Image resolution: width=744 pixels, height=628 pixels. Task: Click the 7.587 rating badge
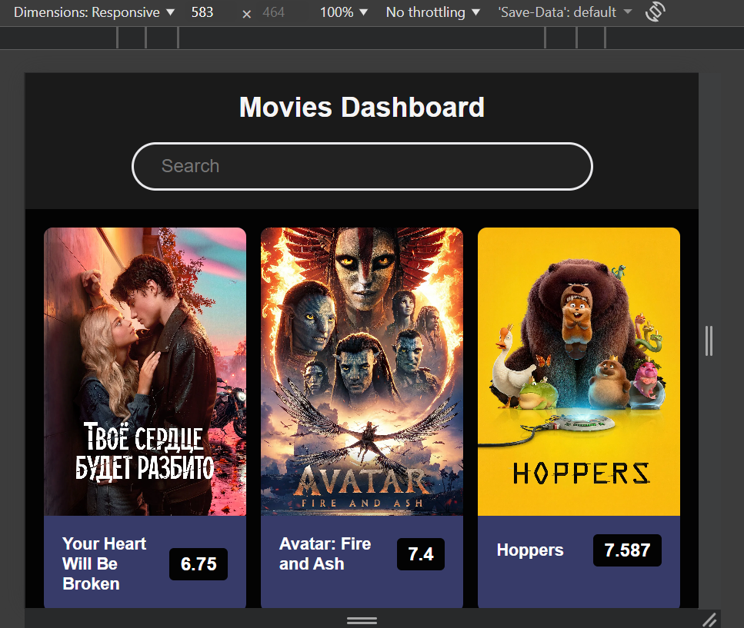coord(627,550)
